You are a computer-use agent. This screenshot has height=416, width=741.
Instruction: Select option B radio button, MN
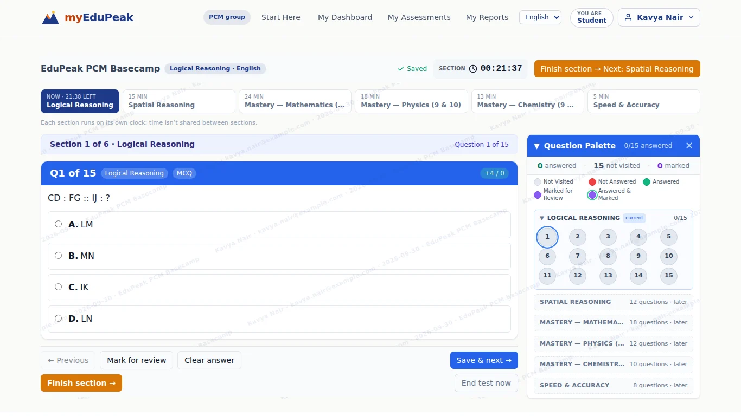[58, 255]
